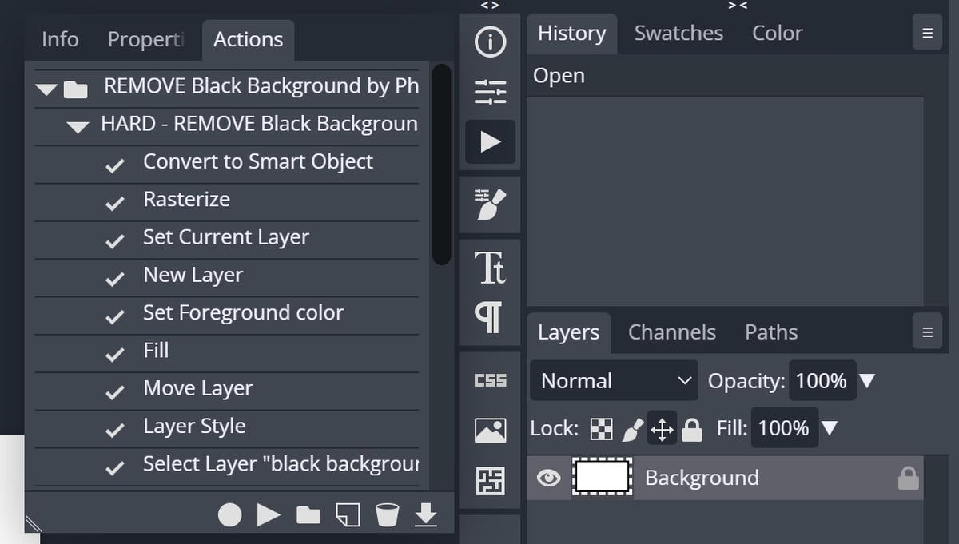Viewport: 959px width, 544px height.
Task: Toggle checkmark for Select Layer step
Action: coord(115,468)
